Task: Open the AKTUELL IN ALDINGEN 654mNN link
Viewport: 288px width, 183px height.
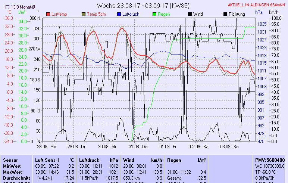Action: coord(257,5)
